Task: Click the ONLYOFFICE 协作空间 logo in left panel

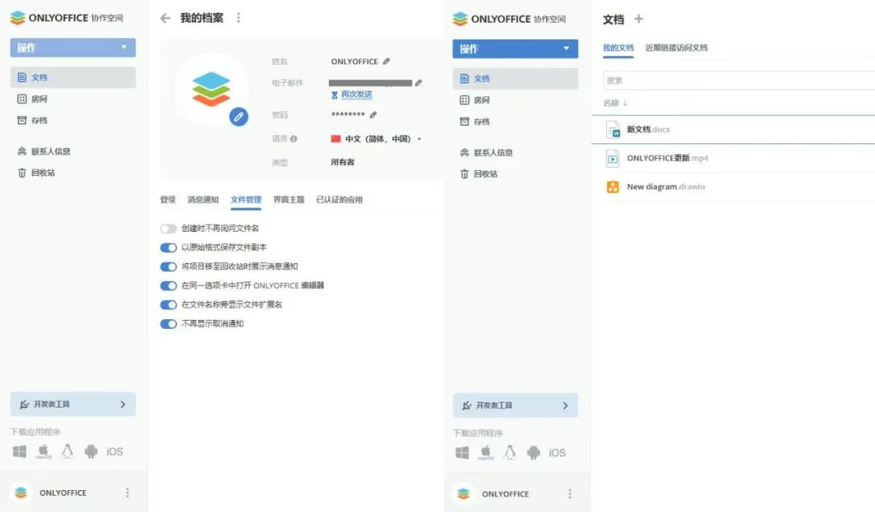Action: (x=67, y=18)
